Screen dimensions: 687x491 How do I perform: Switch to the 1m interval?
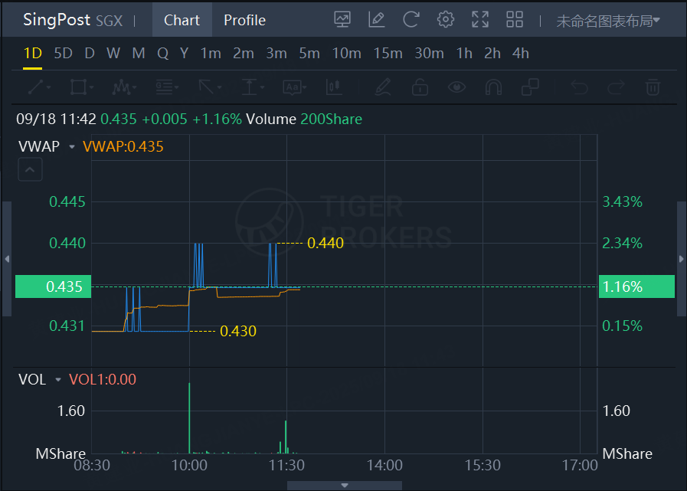coord(211,54)
